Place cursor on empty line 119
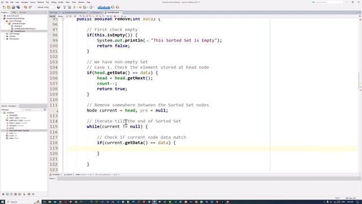The height and width of the screenshot is (204, 362). click(213, 148)
